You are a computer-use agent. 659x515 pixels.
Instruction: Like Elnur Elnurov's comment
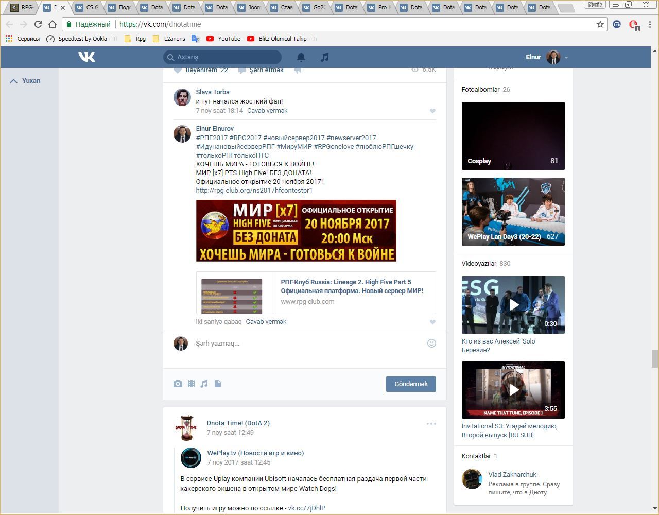coord(432,322)
